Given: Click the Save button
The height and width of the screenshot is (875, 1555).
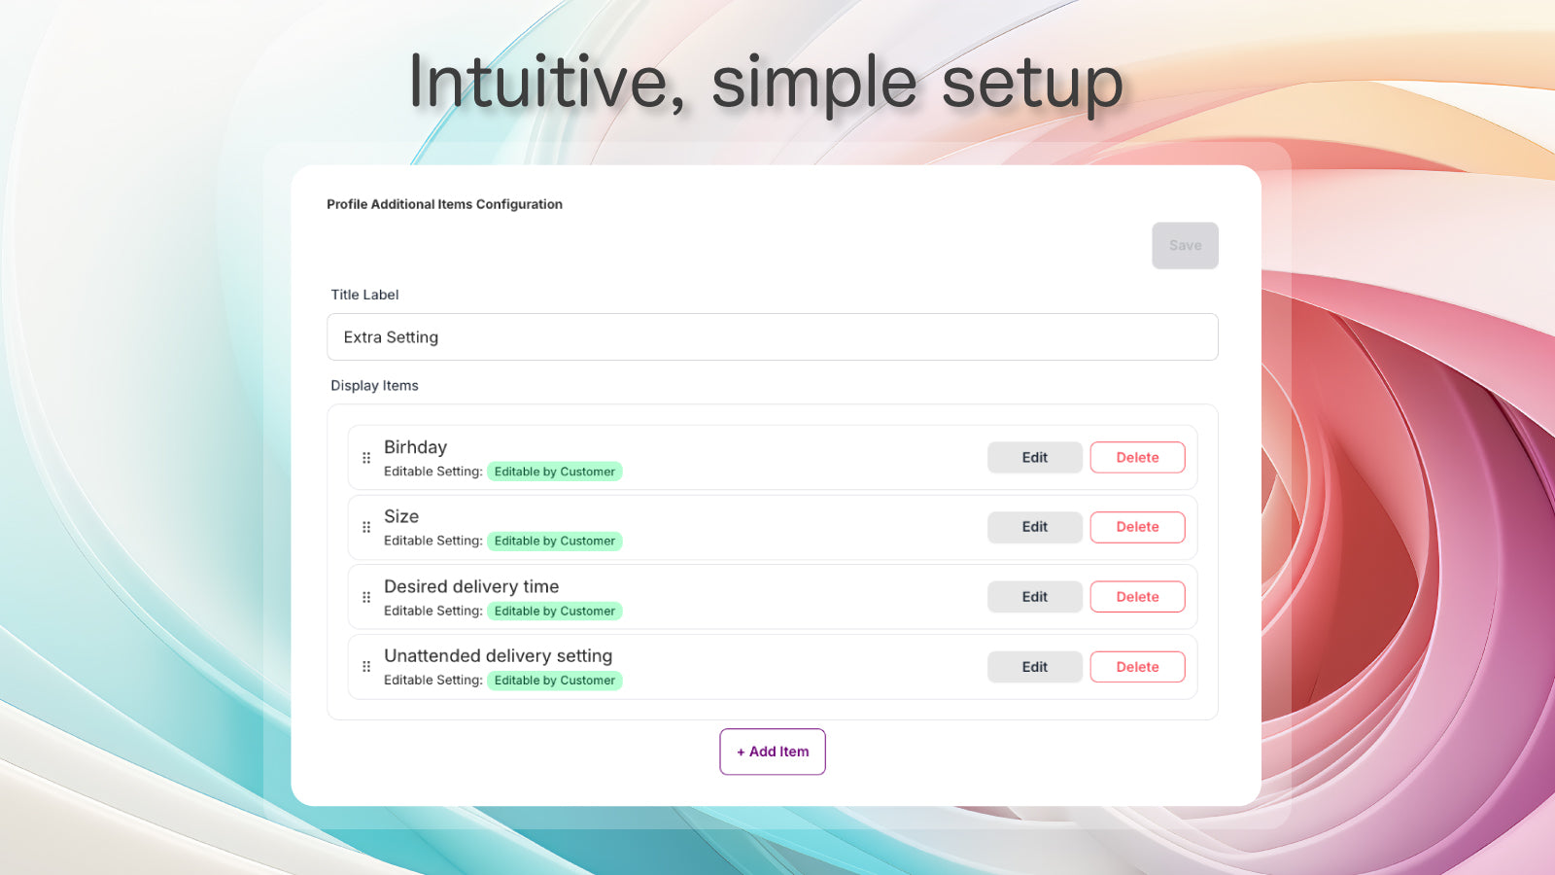Looking at the screenshot, I should (x=1185, y=245).
